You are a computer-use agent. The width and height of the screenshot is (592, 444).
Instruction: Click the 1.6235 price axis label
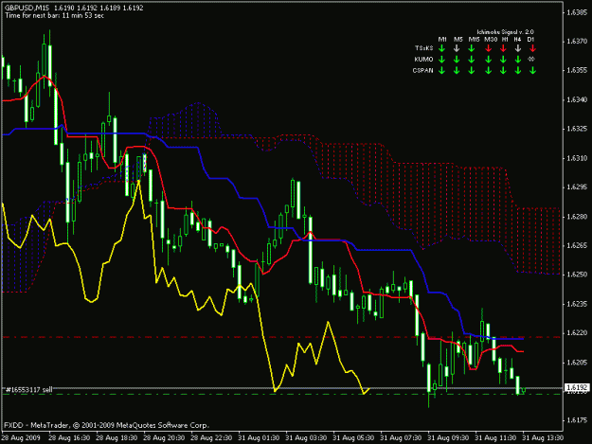point(577,304)
